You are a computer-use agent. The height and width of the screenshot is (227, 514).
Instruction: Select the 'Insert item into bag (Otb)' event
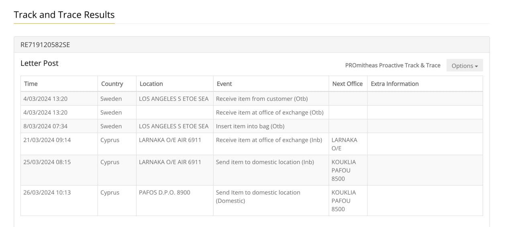click(x=250, y=126)
